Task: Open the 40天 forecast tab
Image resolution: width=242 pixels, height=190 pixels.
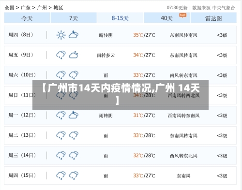Action: (166, 18)
